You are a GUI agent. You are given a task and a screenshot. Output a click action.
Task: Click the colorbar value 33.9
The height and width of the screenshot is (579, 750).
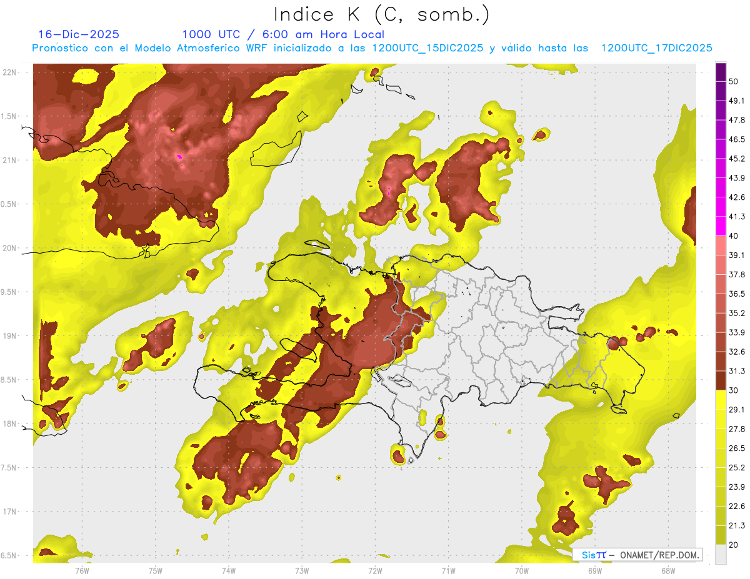point(737,332)
